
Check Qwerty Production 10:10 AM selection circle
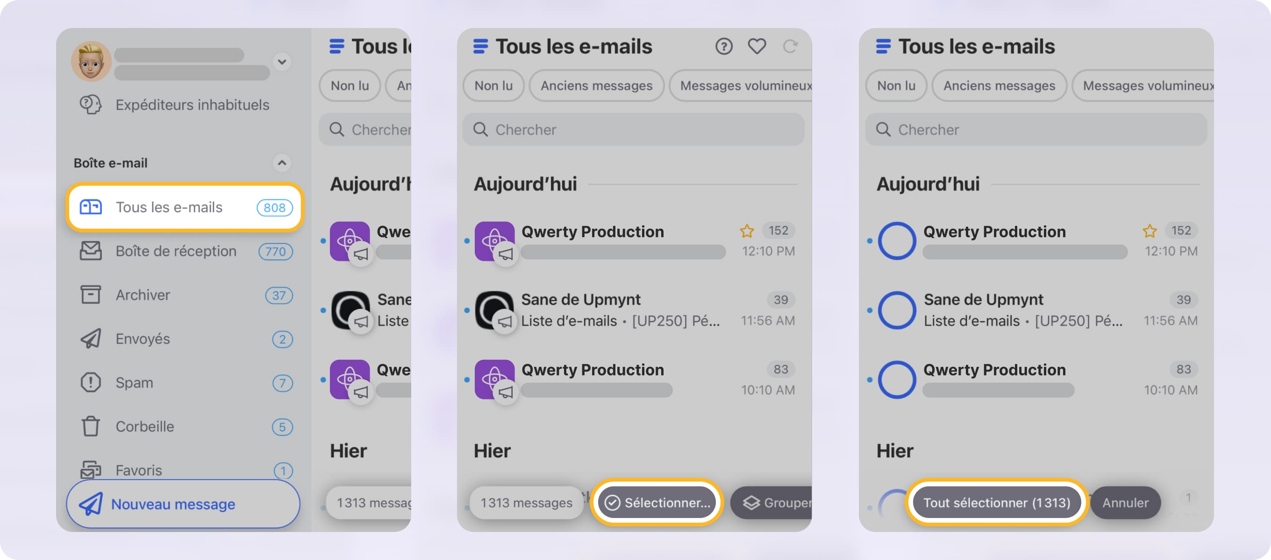[897, 379]
